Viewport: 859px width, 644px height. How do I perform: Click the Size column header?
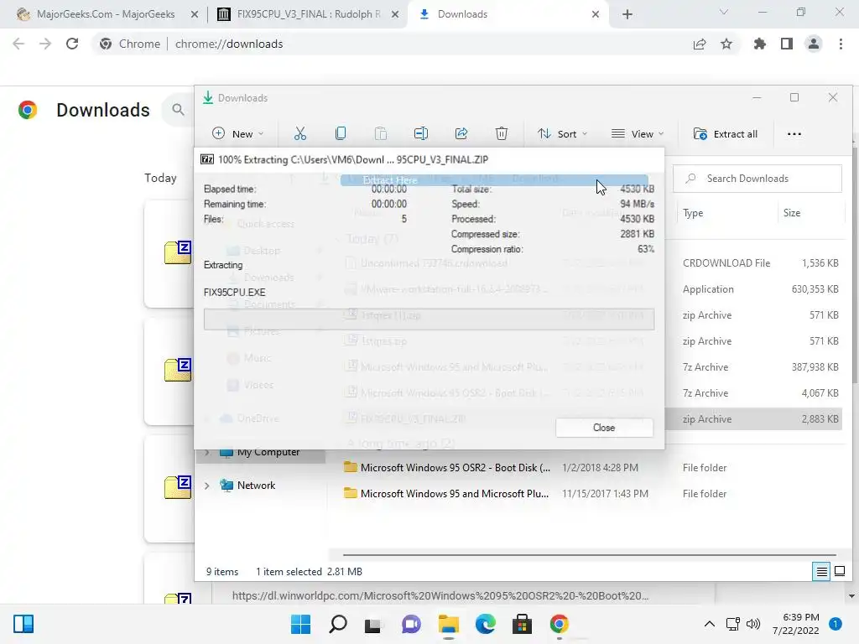pos(792,213)
